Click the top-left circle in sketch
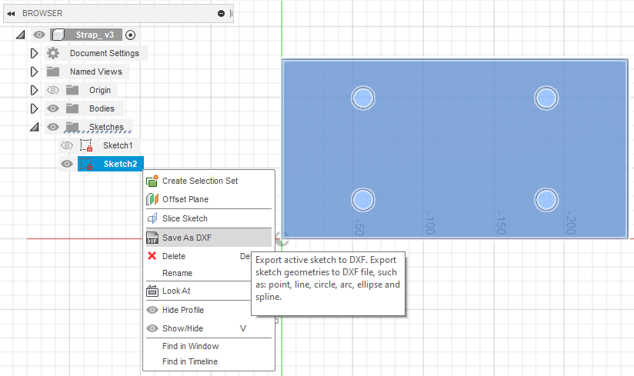The width and height of the screenshot is (634, 376). point(363,98)
